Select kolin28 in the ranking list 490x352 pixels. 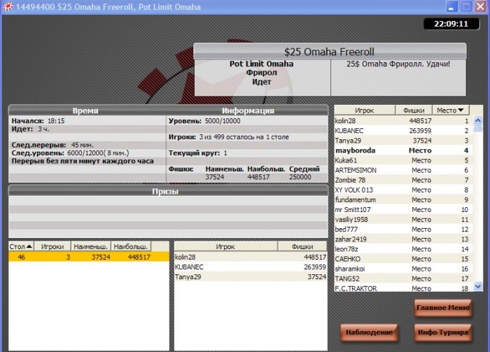click(402, 121)
